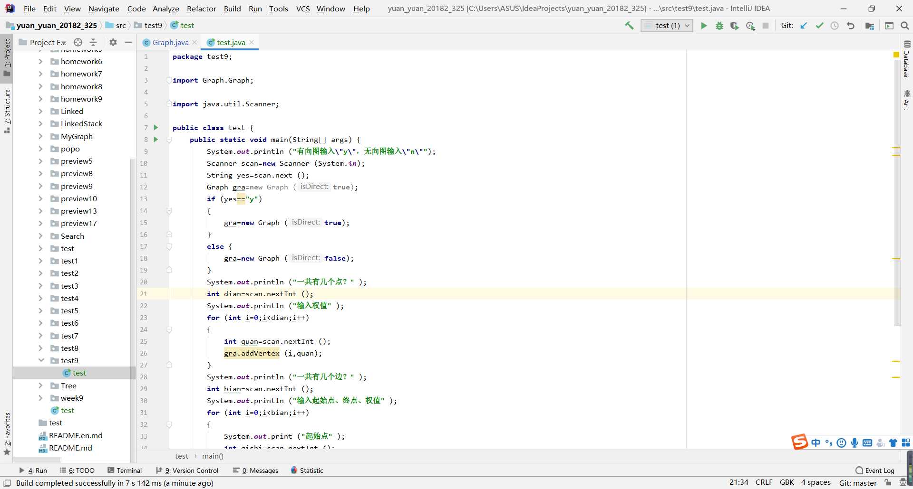Toggle the Favorites side panel

tap(7, 434)
